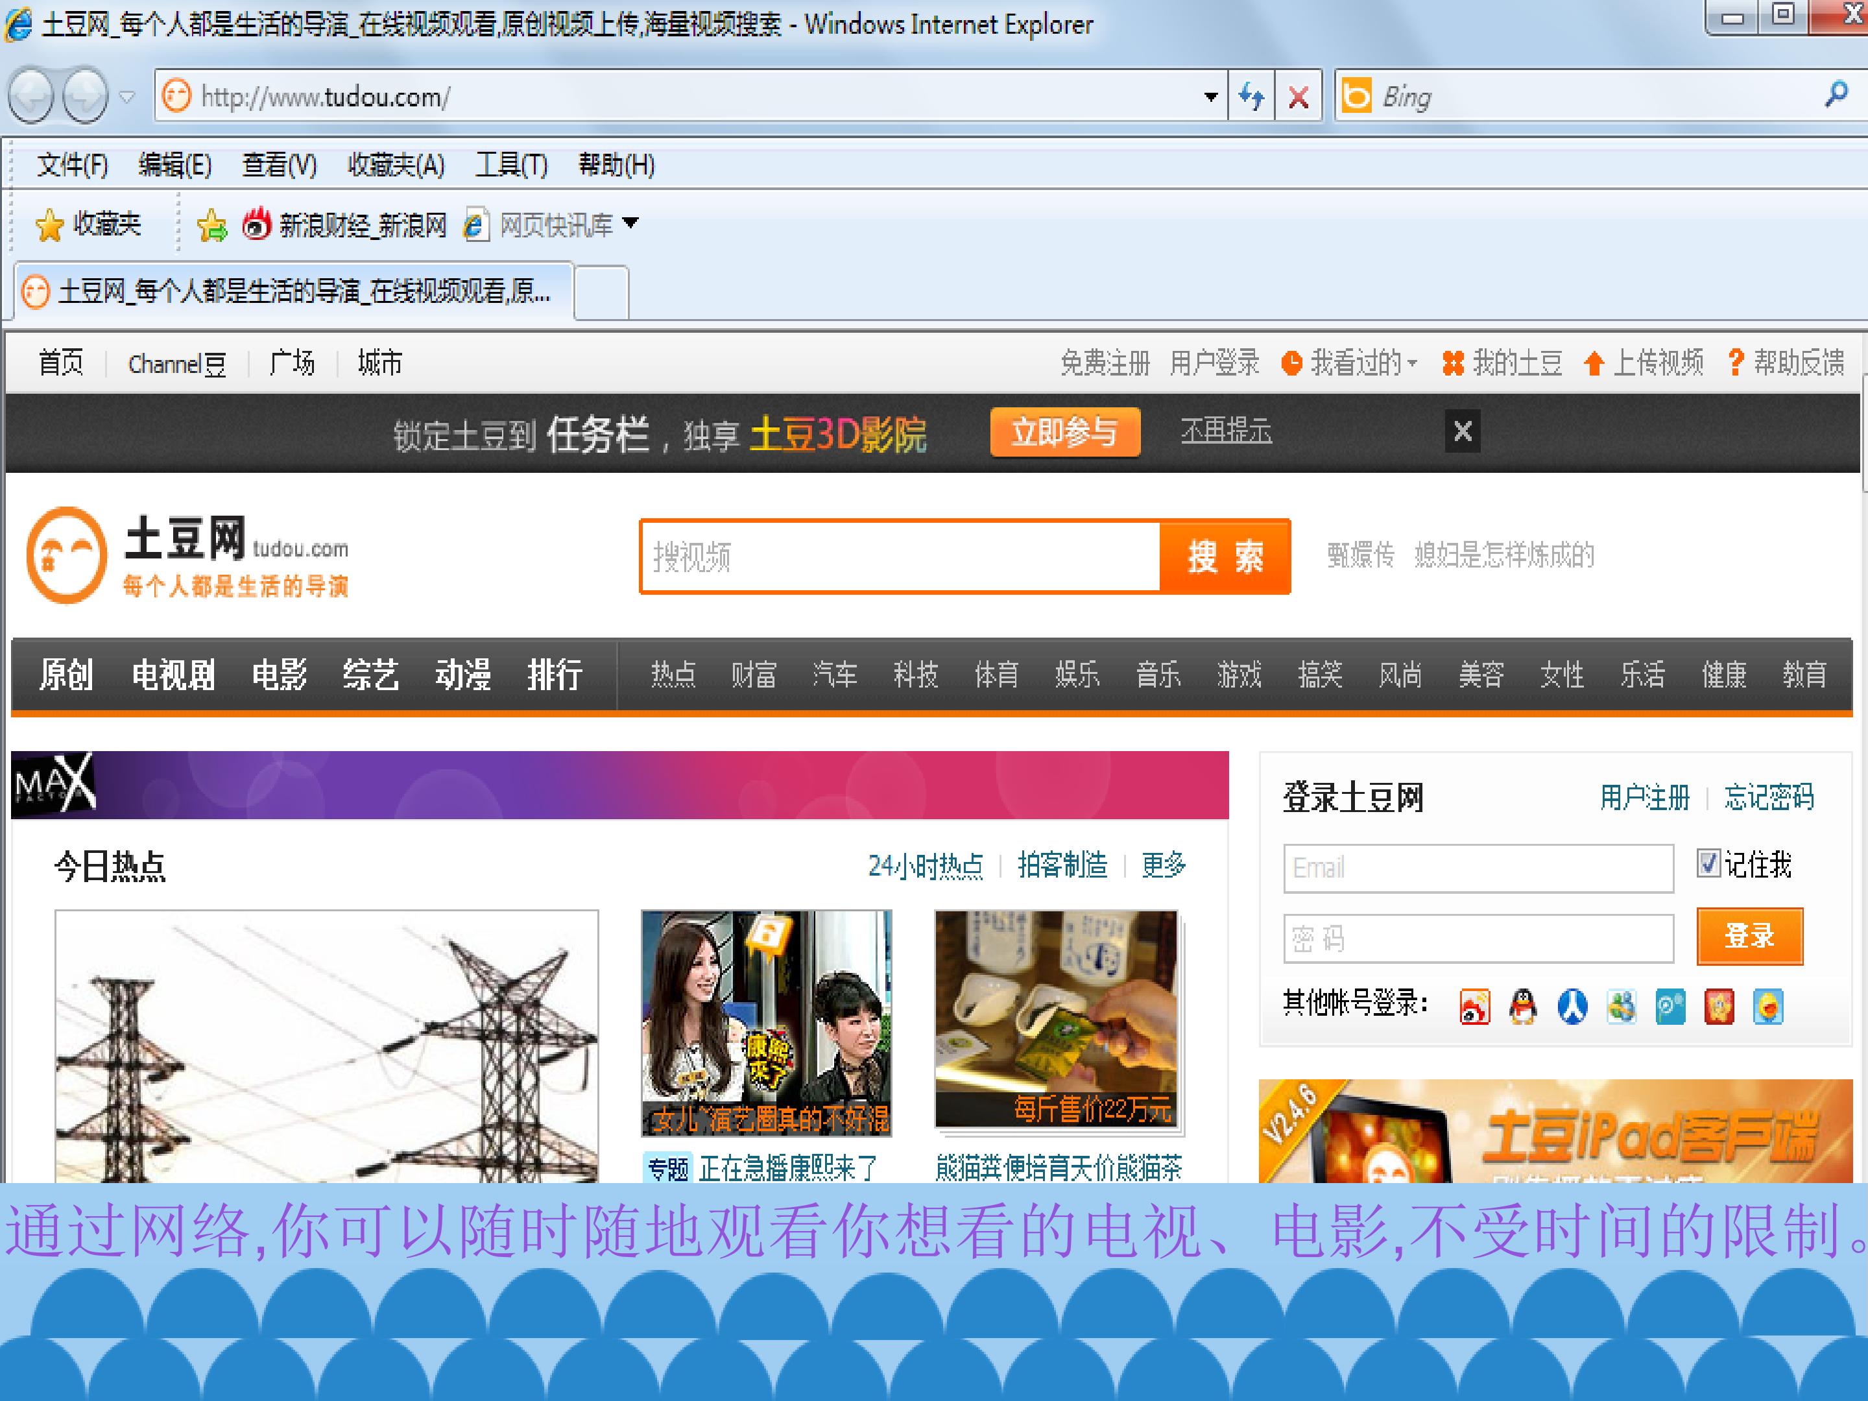The image size is (1868, 1401).
Task: Log in with the Sina Weibo icon
Action: tap(1474, 1007)
